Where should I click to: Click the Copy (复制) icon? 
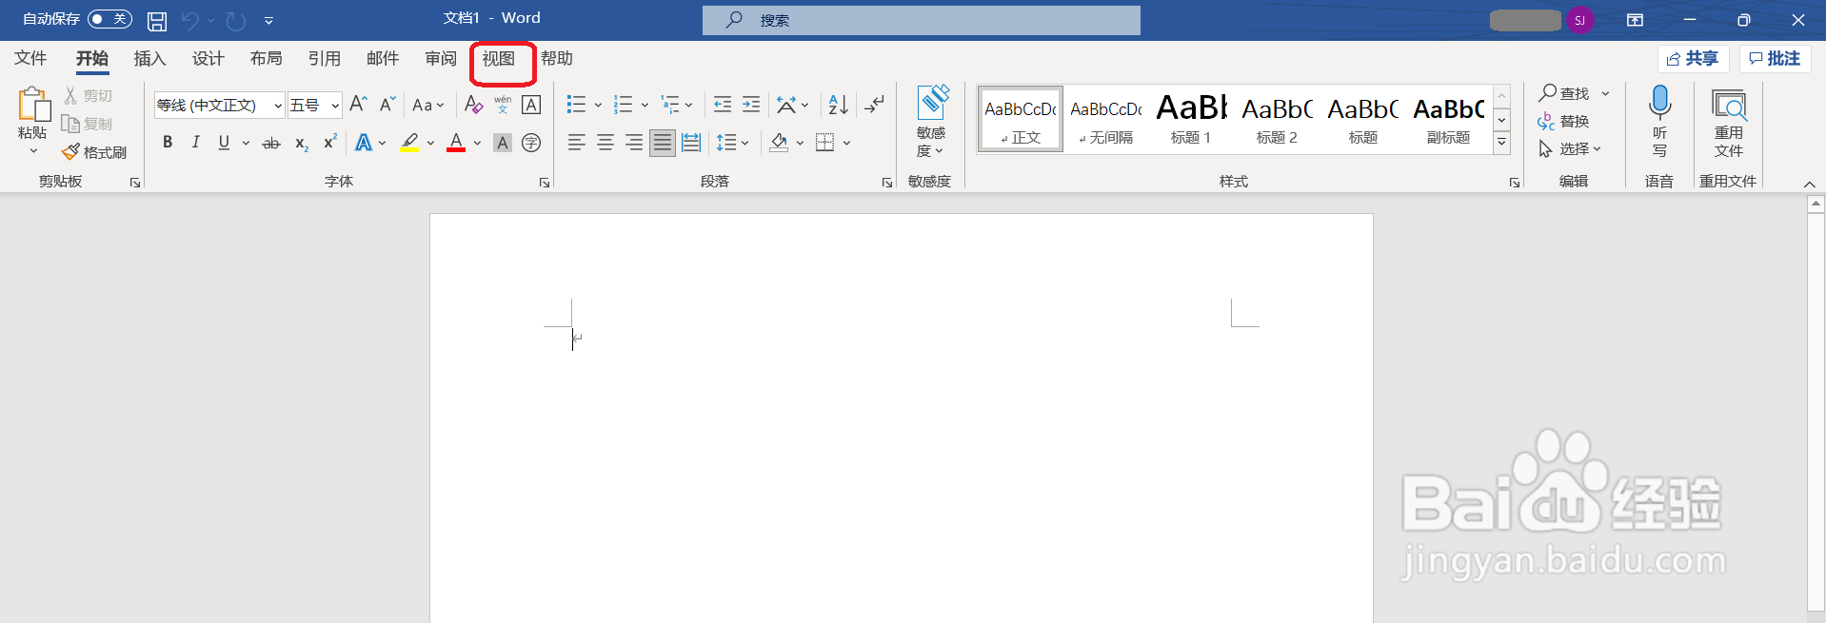tap(70, 124)
